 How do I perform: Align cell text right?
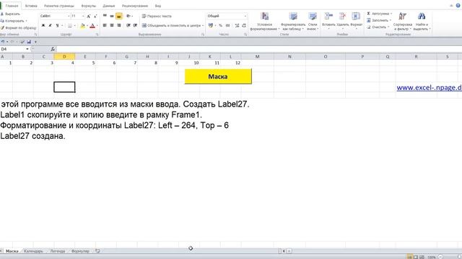pos(118,26)
